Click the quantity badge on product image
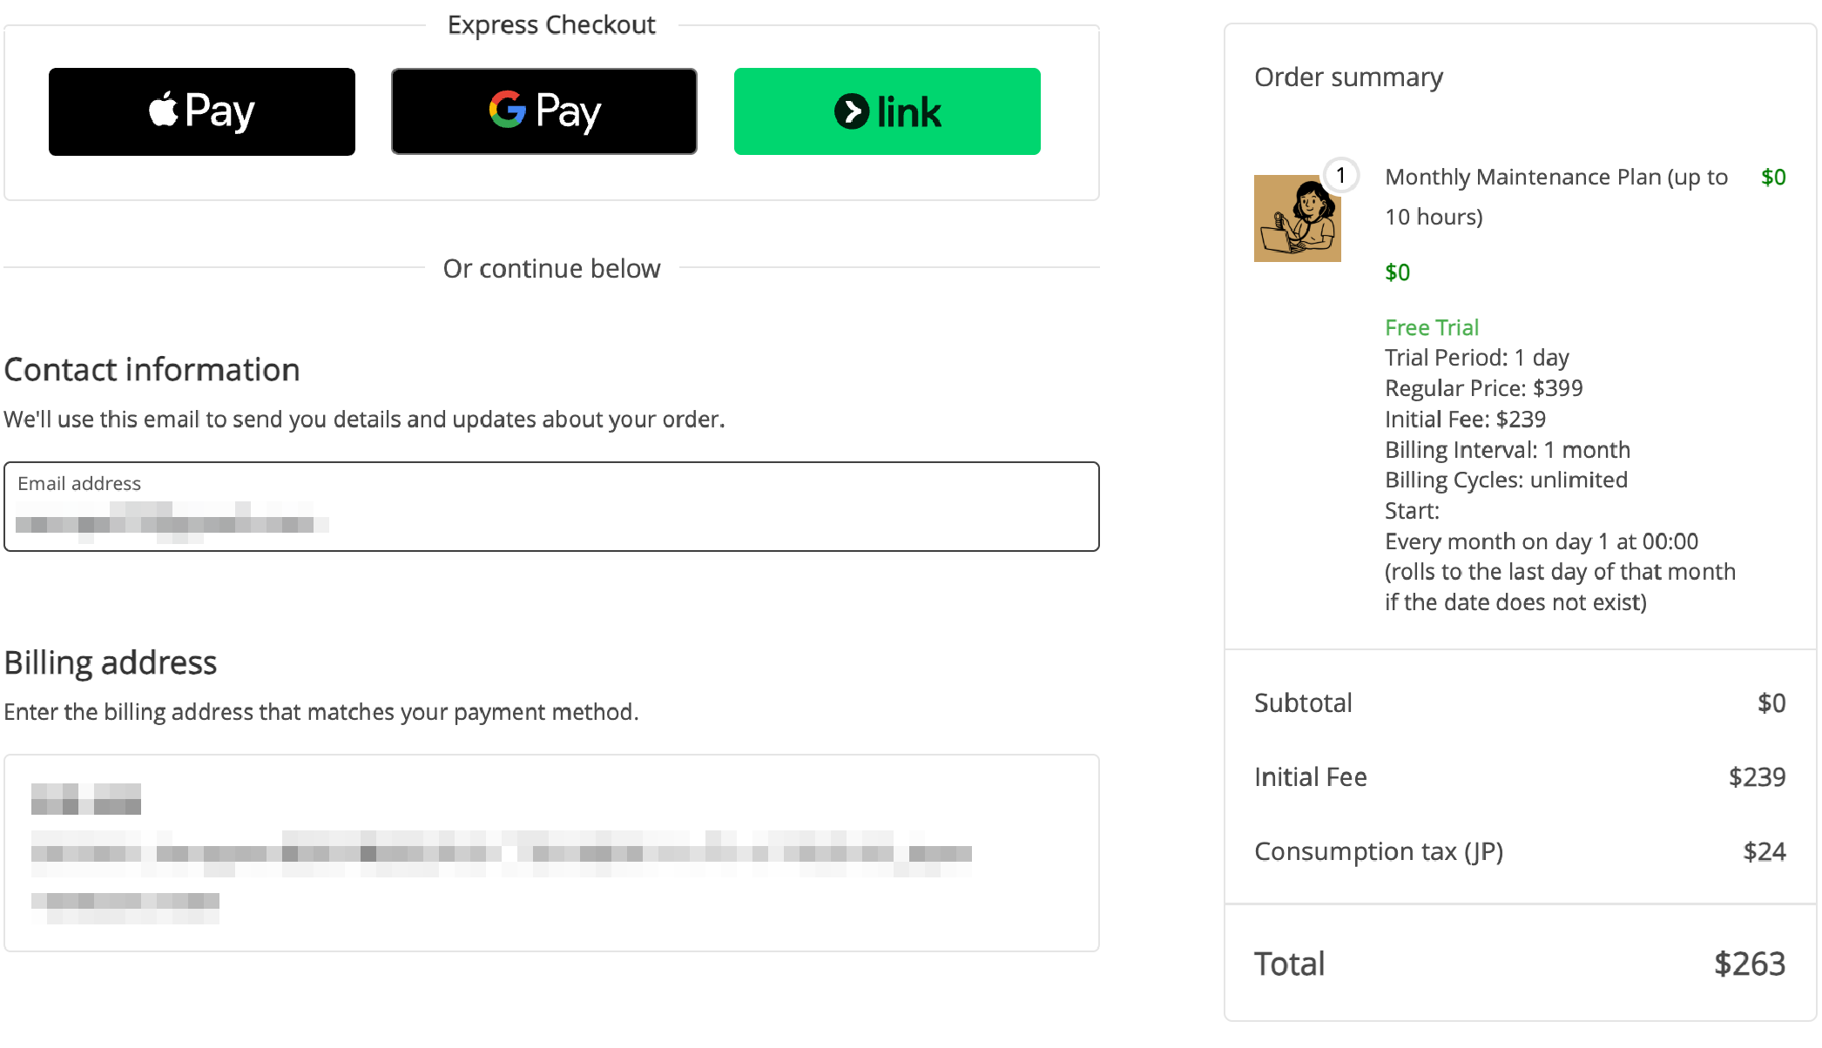 click(x=1341, y=176)
